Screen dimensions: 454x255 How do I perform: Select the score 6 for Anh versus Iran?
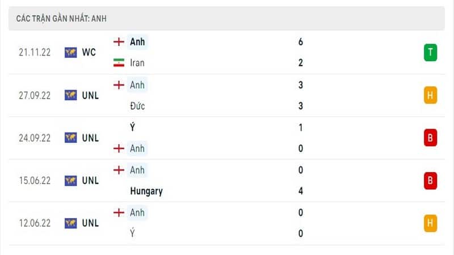click(x=301, y=42)
